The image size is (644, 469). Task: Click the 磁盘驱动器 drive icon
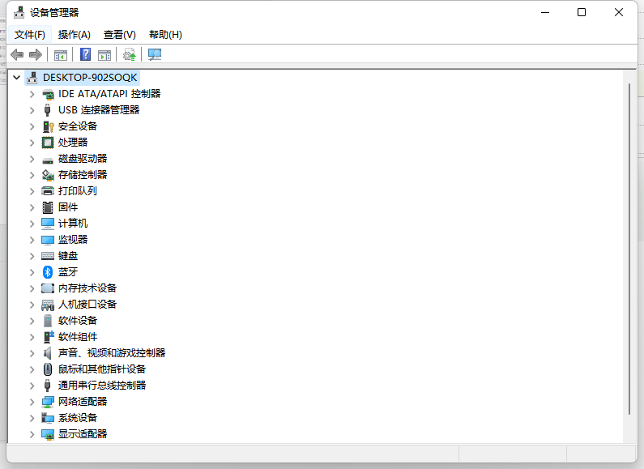click(x=48, y=160)
